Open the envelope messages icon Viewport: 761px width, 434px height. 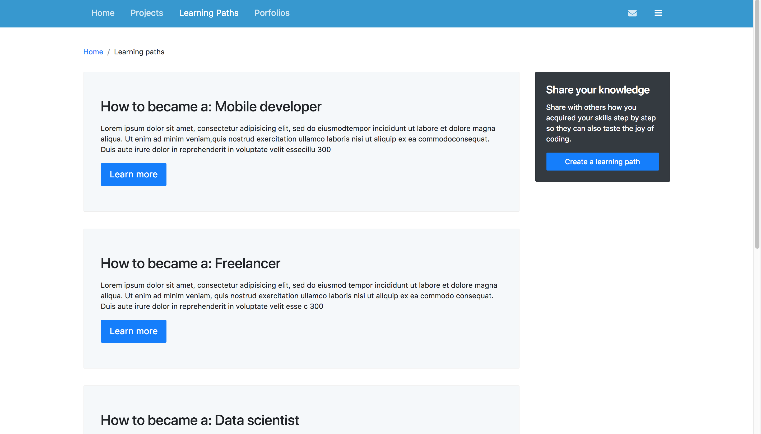632,13
